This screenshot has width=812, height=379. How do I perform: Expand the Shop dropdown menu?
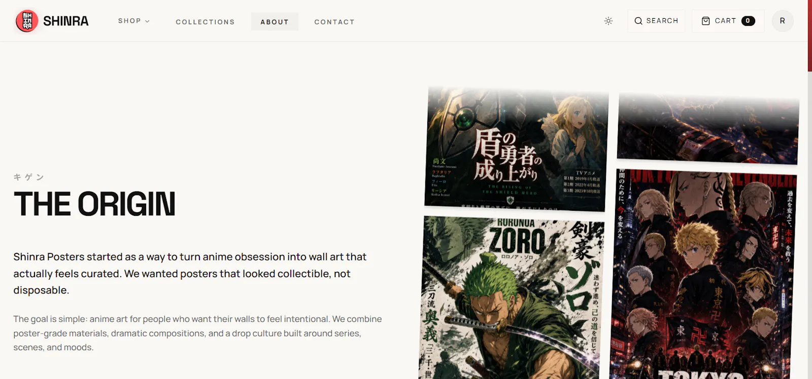click(x=134, y=21)
